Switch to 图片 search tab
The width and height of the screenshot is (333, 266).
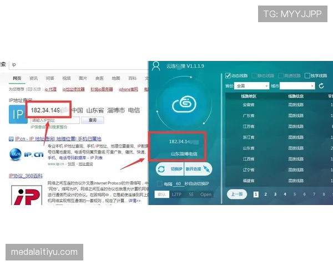[x=83, y=78]
